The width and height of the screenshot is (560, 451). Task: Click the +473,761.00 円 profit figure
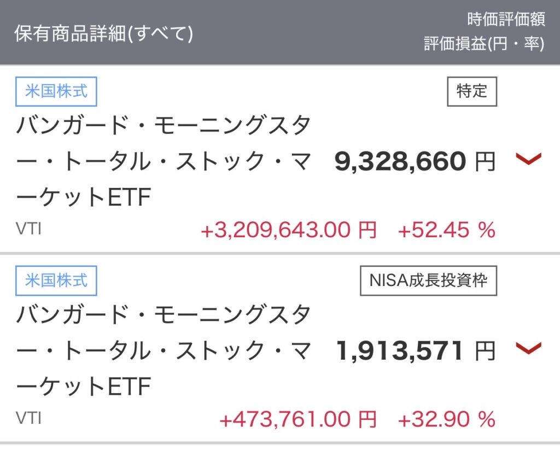tap(298, 419)
